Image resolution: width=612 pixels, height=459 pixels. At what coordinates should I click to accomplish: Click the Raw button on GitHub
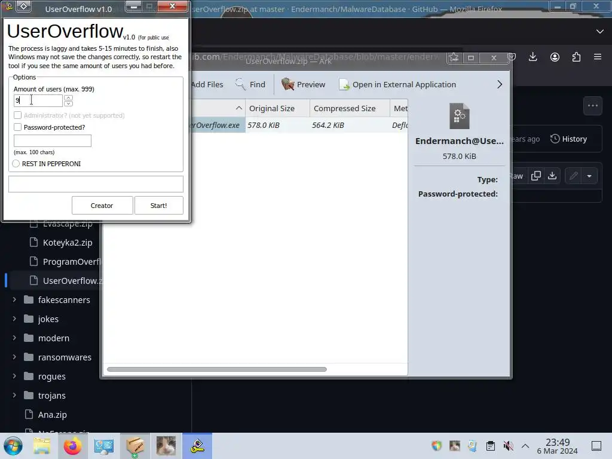click(517, 176)
